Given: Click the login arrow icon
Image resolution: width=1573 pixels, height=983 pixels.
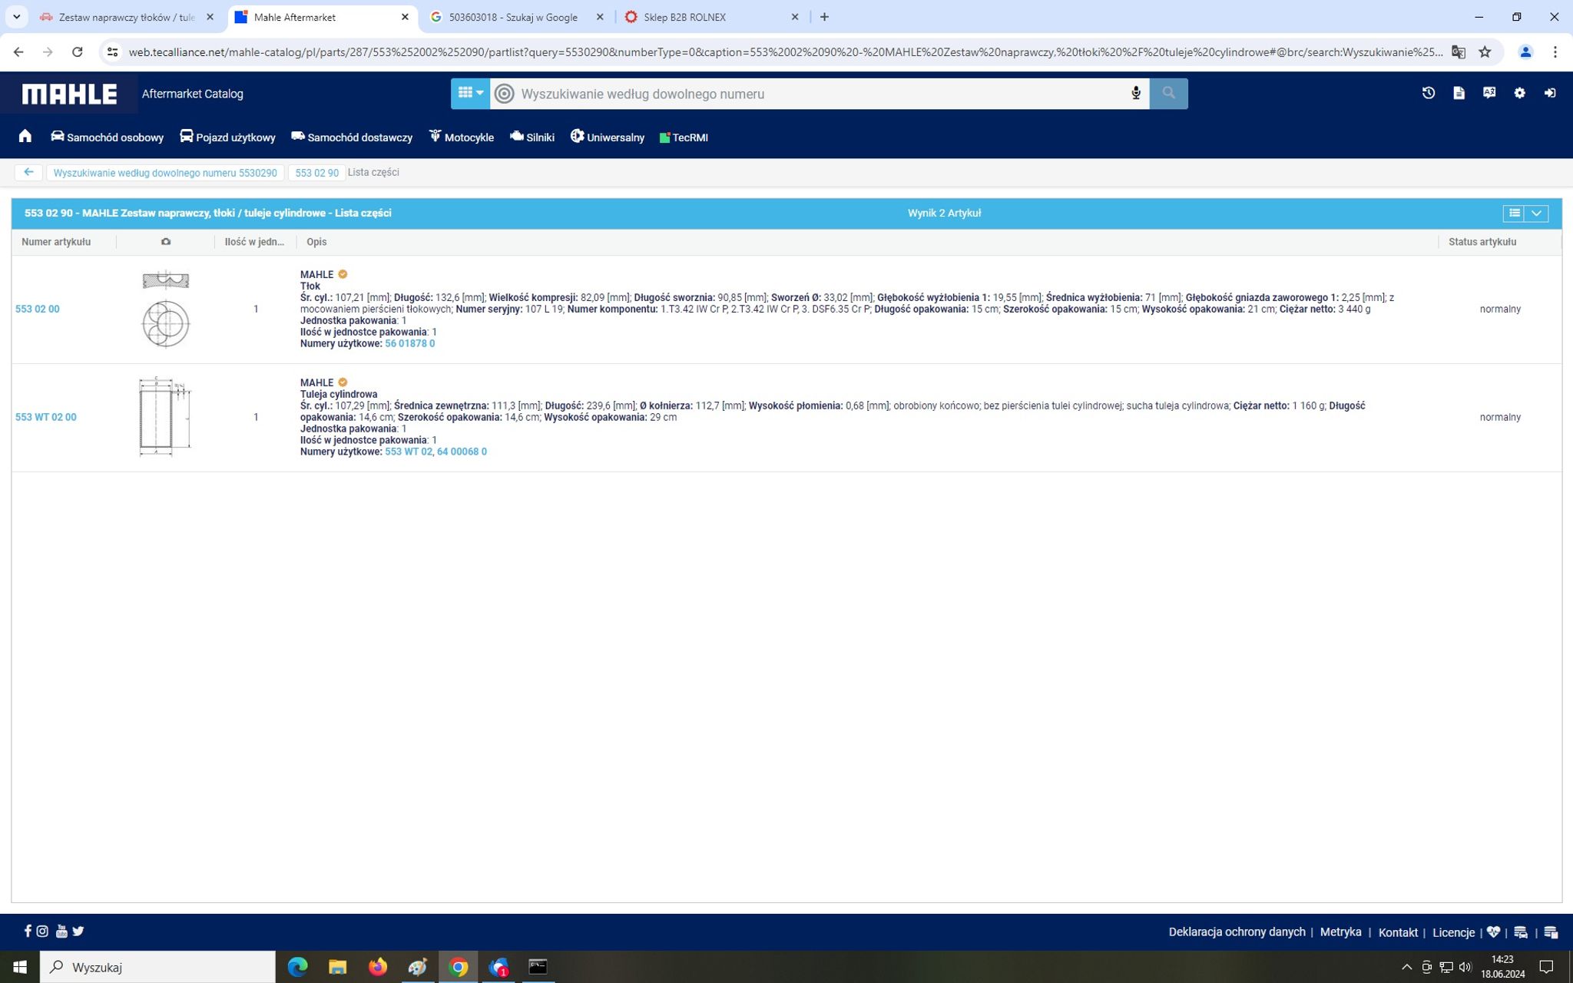Looking at the screenshot, I should tap(1550, 93).
